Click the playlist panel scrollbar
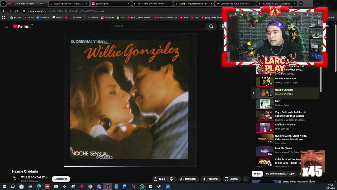Screen dimensions: 337x190 pos(321,79)
